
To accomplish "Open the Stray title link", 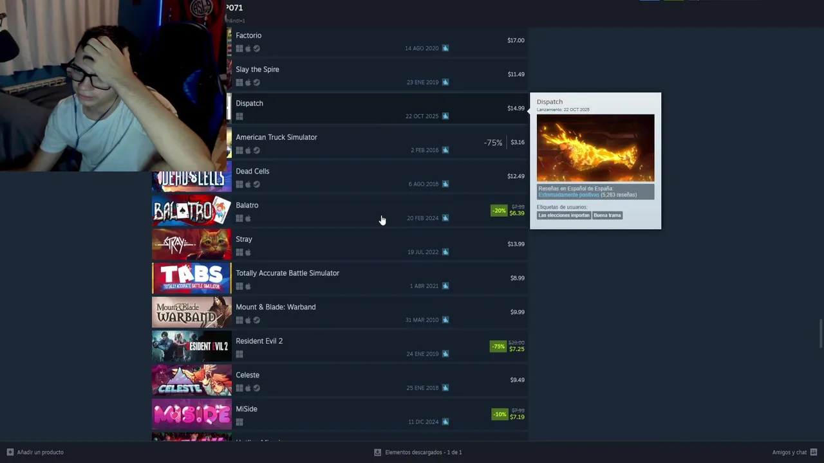I will (244, 239).
